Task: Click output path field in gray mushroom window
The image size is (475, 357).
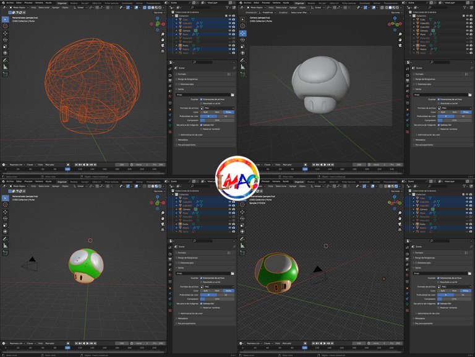Action: tap(441, 95)
